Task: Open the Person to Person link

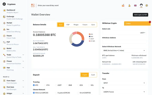Action: point(13,44)
